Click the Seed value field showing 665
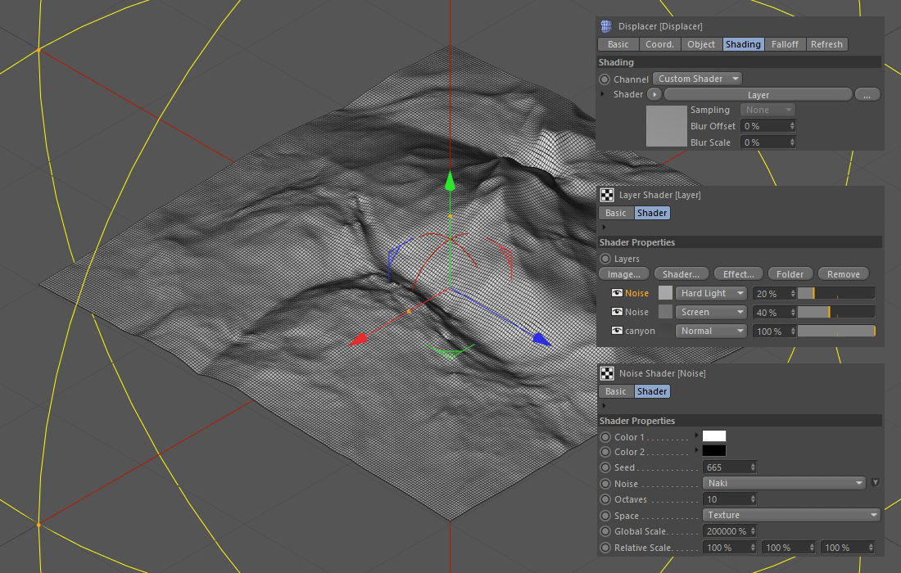Viewport: 901px width, 573px height. point(725,467)
